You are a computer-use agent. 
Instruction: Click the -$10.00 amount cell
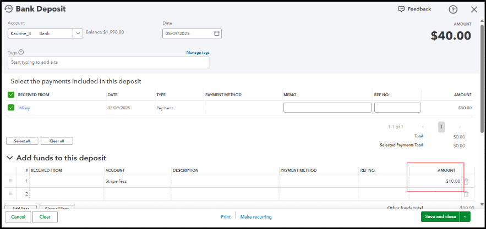point(435,181)
